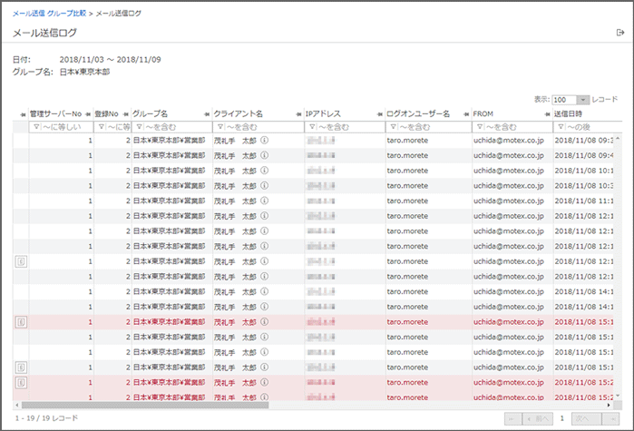634x431 pixels.
Task: Click the pin icon left of FROM header
Action: pyautogui.click(x=466, y=115)
